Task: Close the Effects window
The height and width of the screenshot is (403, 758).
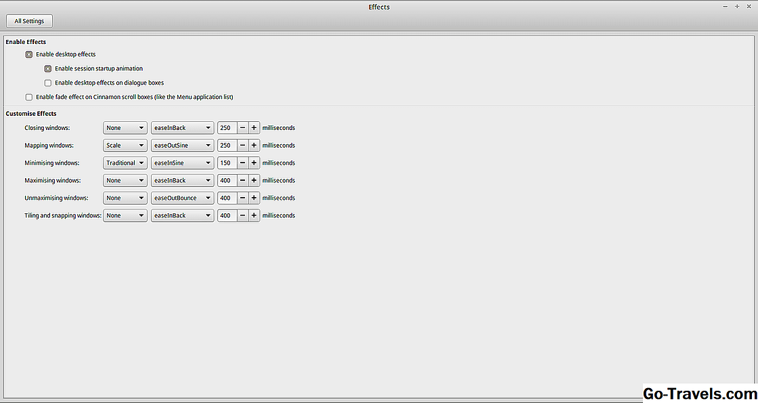Action: (x=749, y=6)
